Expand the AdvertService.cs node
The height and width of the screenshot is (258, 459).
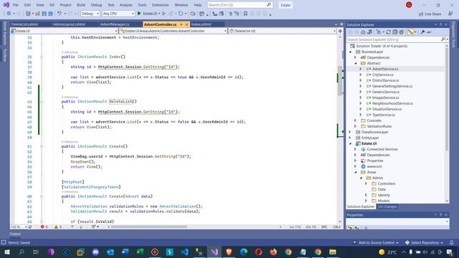tap(361, 69)
